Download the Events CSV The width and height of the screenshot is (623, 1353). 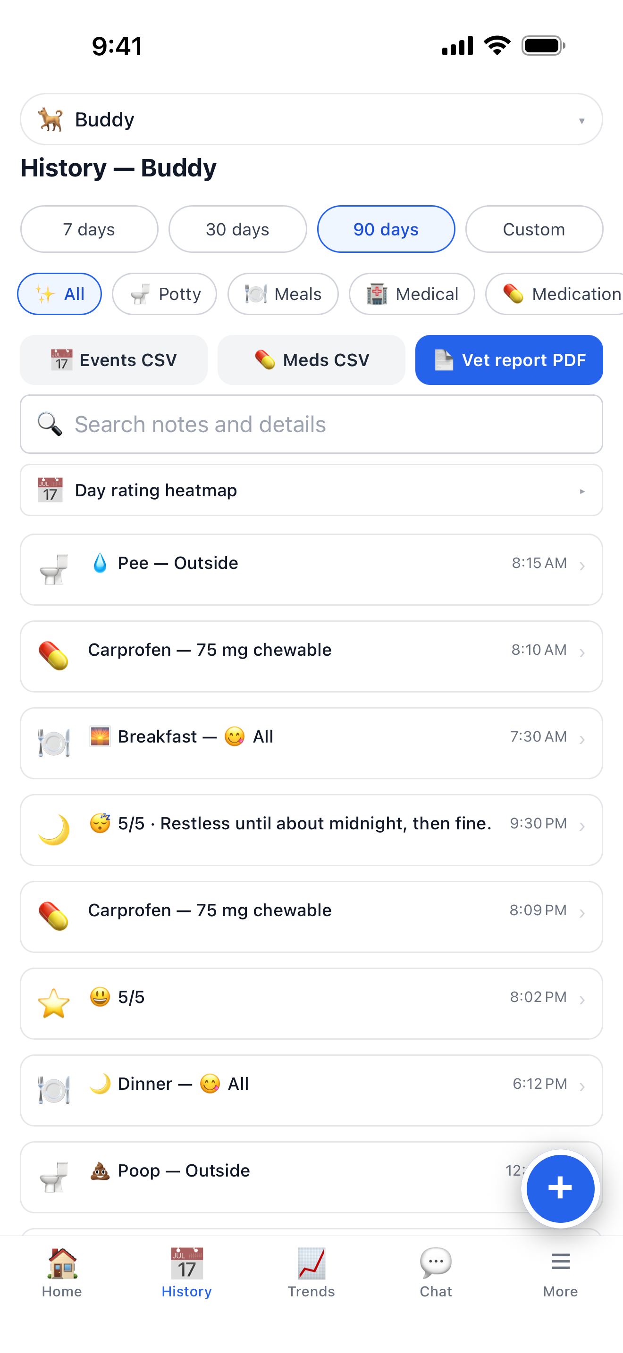[x=114, y=360]
